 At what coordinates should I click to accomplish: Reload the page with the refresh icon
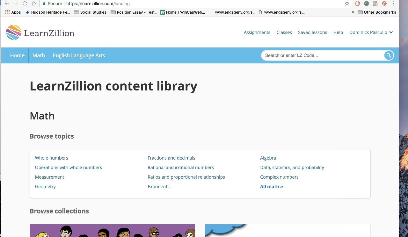pyautogui.click(x=25, y=4)
